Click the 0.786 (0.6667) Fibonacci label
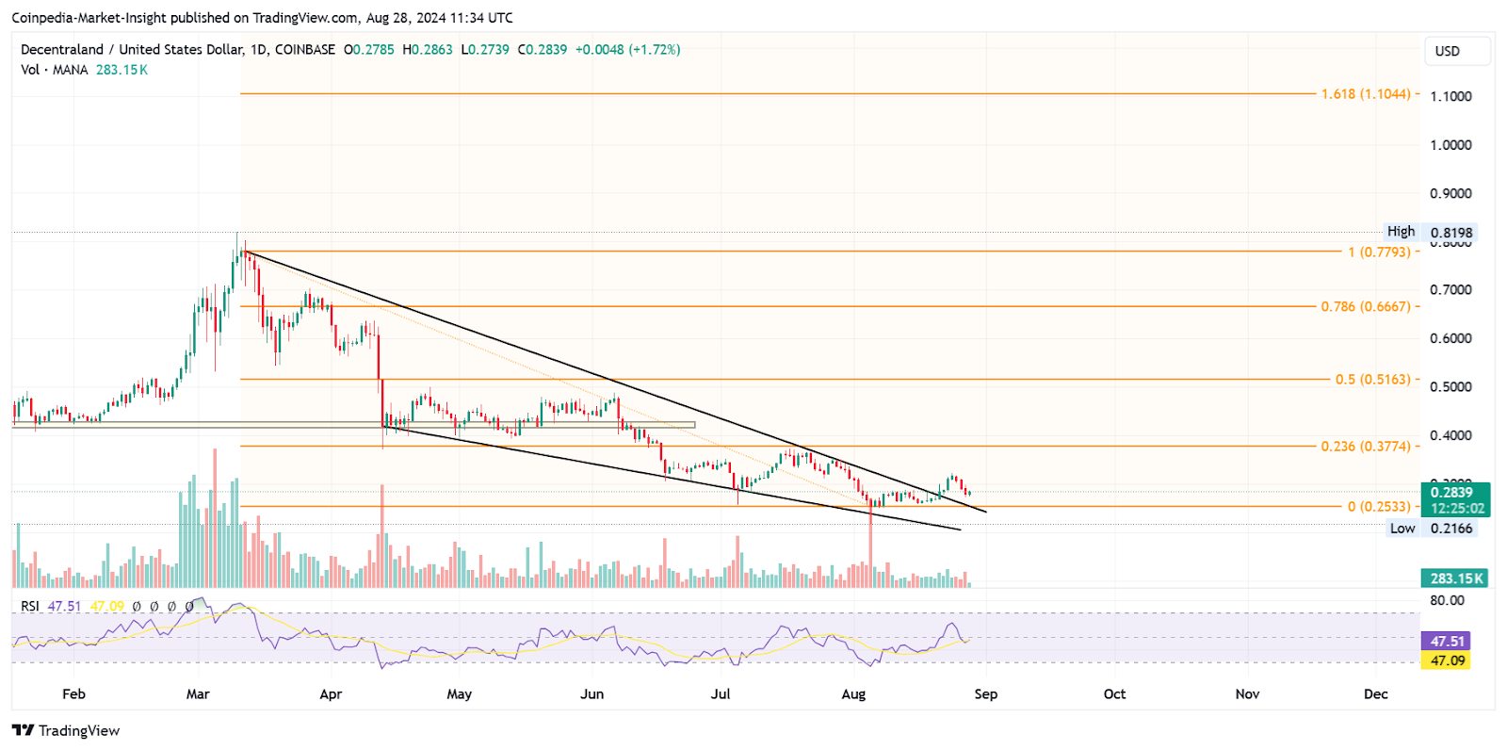 pos(1366,307)
